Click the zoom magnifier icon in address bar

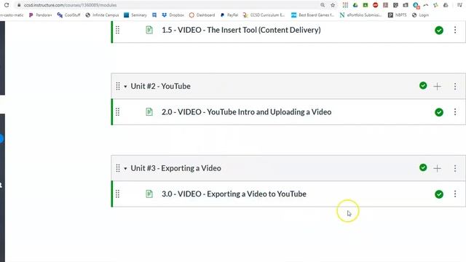323,5
